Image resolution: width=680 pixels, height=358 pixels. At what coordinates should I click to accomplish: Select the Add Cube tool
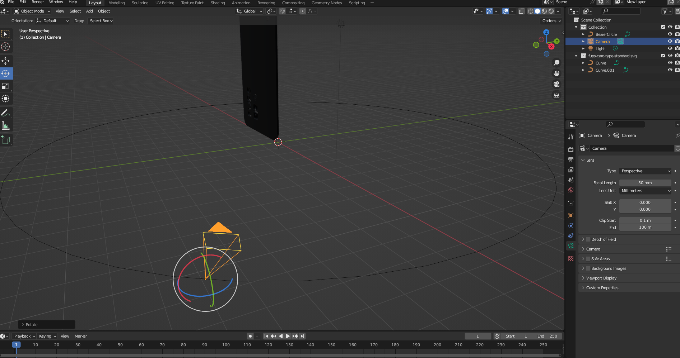tap(6, 140)
